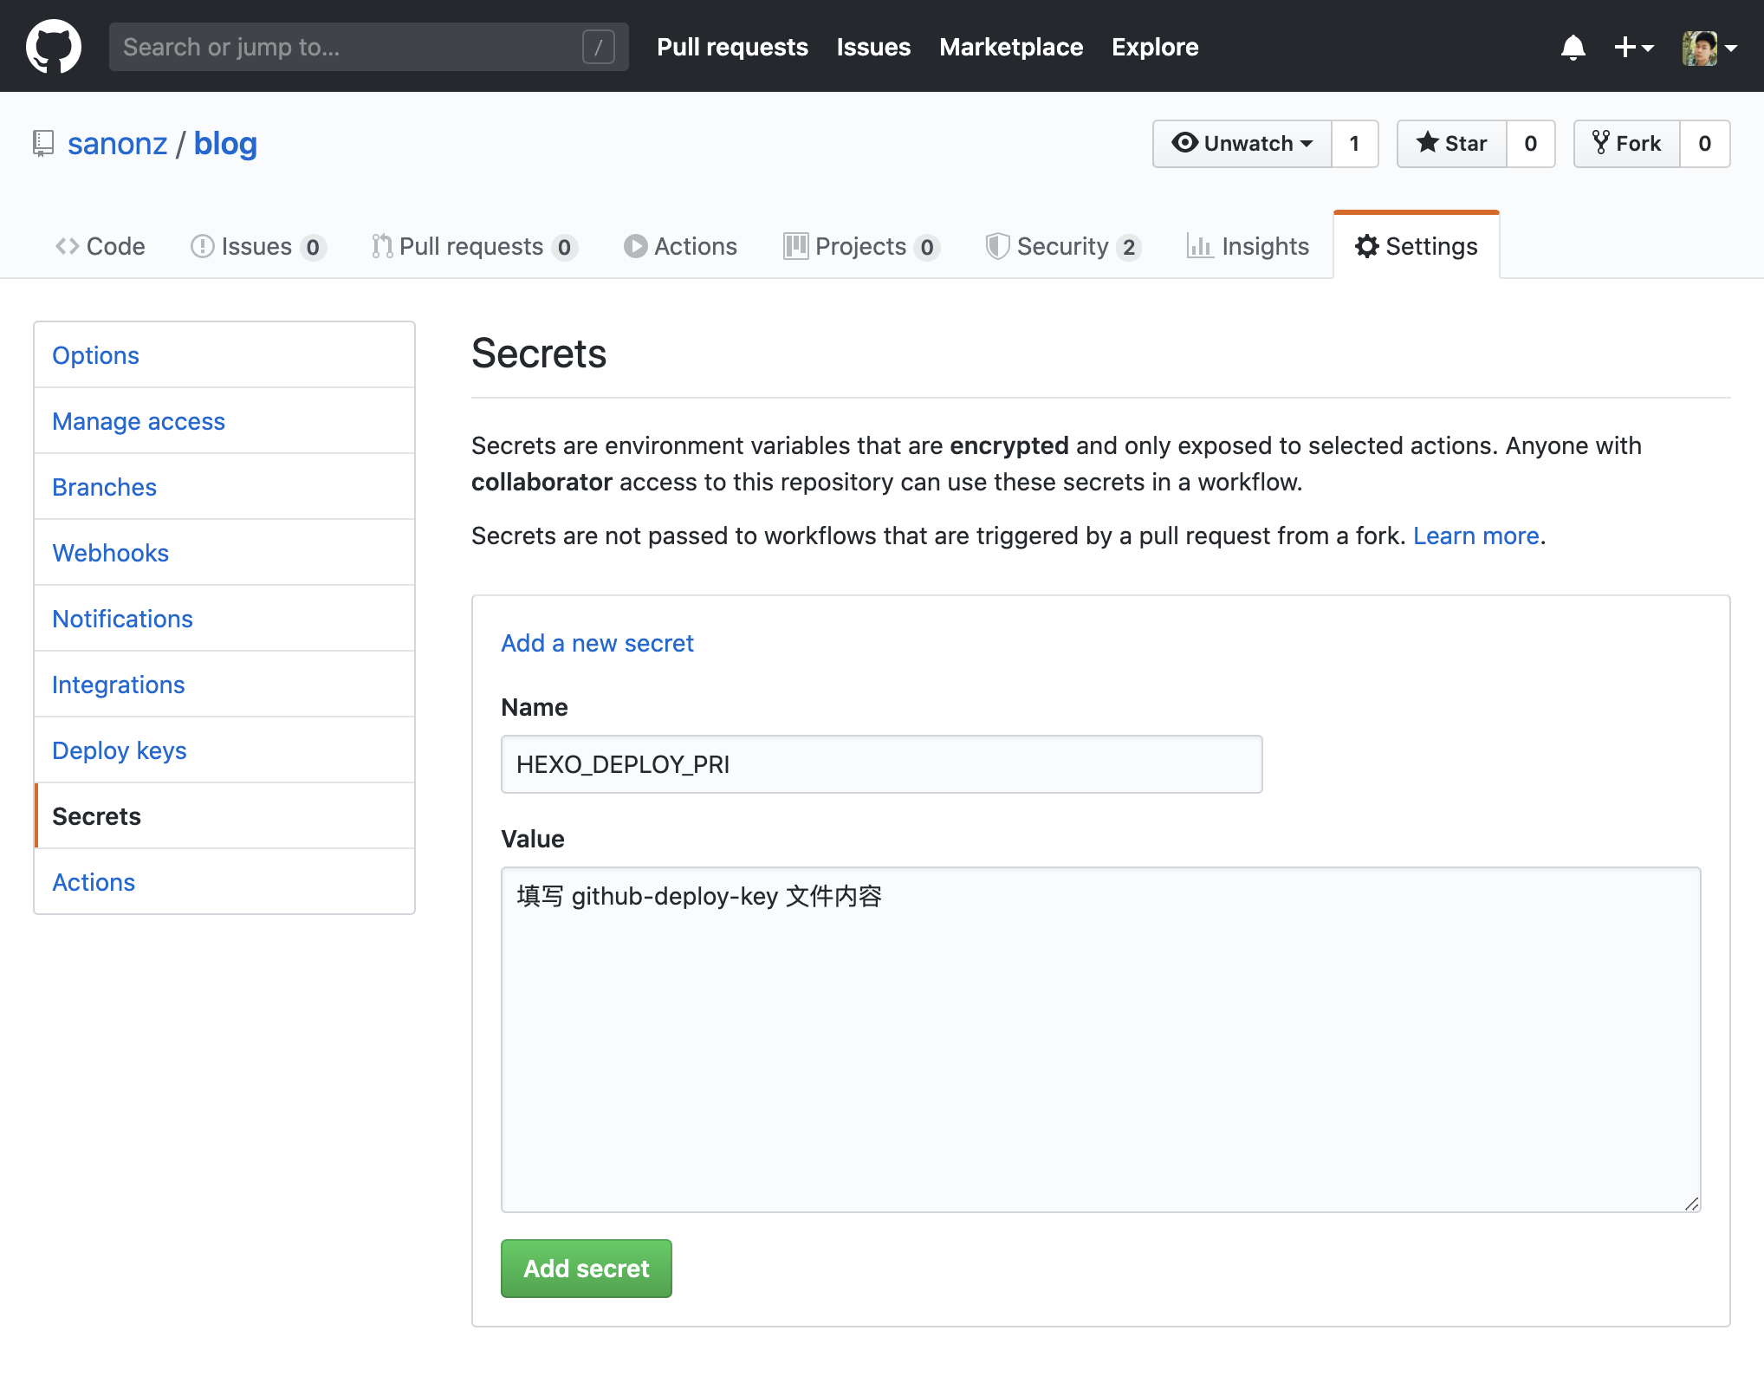Open Marketplace in top navigation
This screenshot has width=1764, height=1376.
[x=1011, y=47]
